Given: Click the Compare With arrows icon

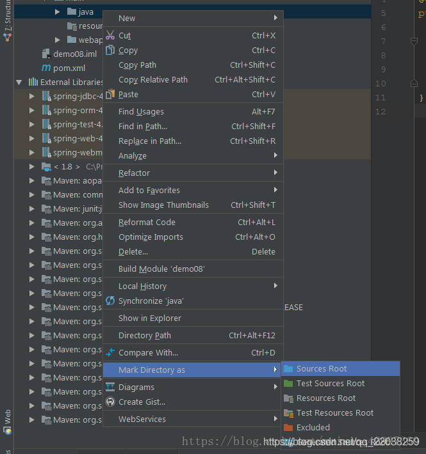Looking at the screenshot, I should point(110,352).
